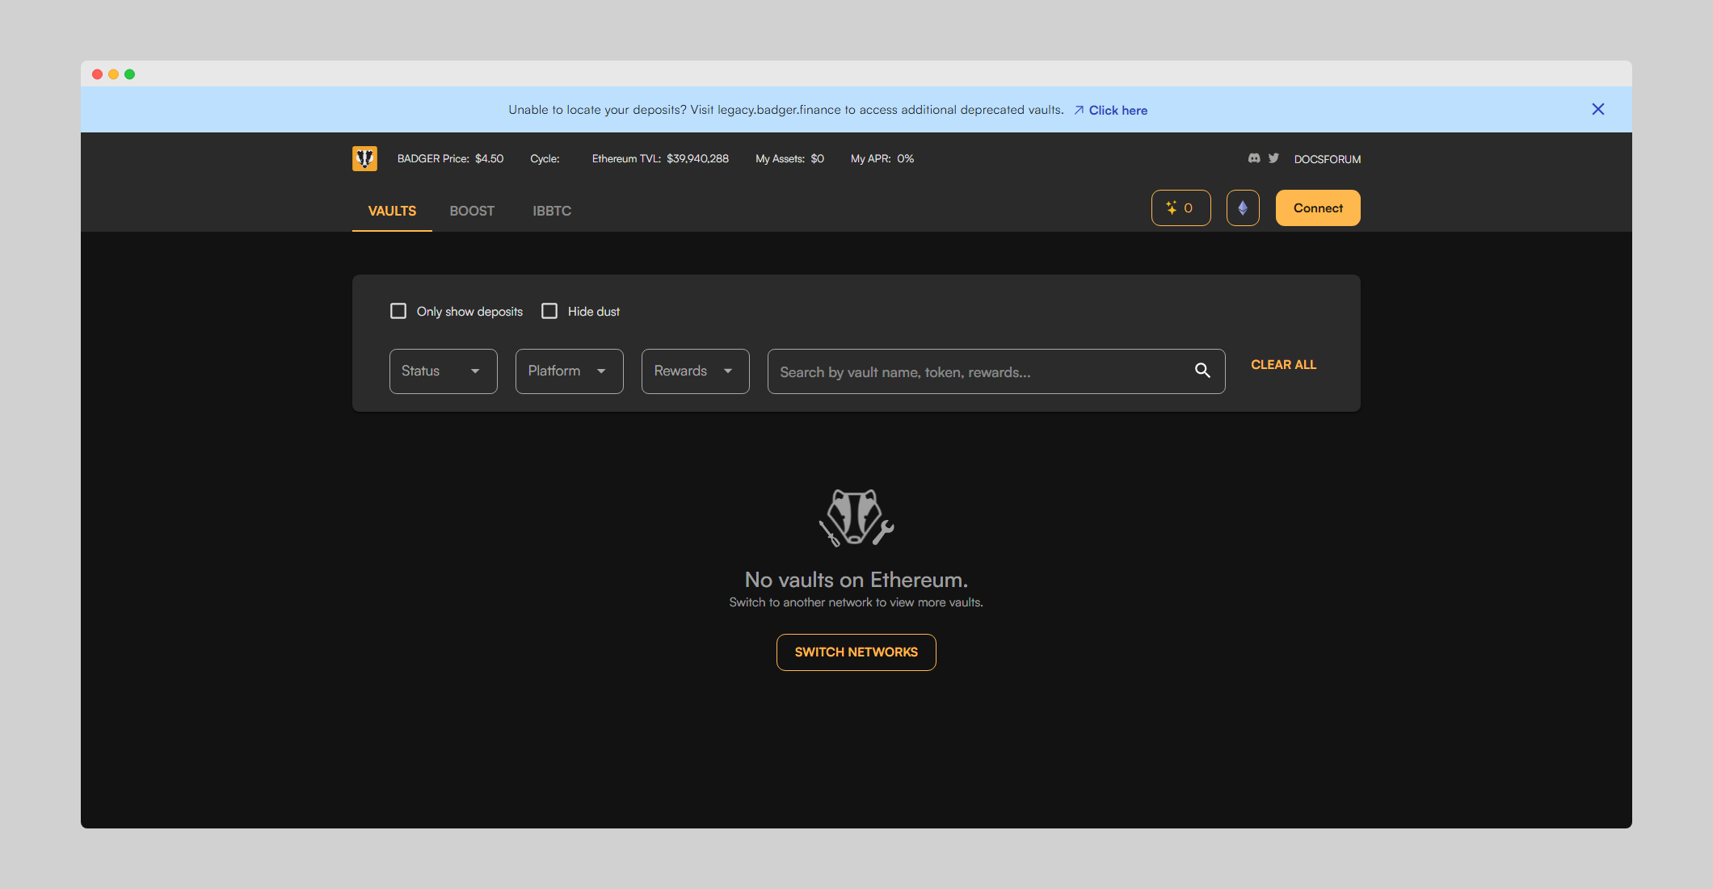The width and height of the screenshot is (1713, 889).
Task: Go to the IBBTC tab
Action: 552,211
